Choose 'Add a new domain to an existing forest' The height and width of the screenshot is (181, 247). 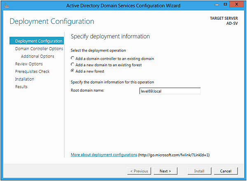pos(73,65)
